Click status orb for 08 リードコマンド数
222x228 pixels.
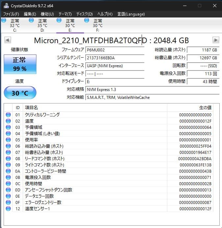click(x=8, y=158)
